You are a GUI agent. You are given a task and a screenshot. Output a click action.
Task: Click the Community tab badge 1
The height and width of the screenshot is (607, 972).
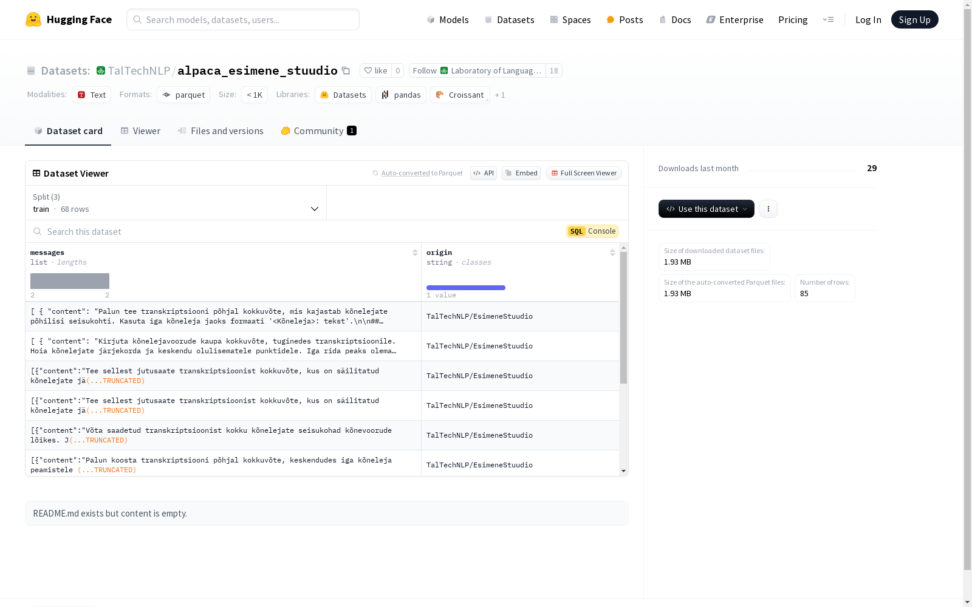pos(352,131)
